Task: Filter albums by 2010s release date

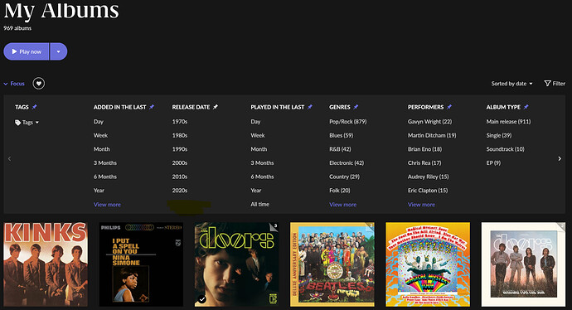Action: (180, 177)
